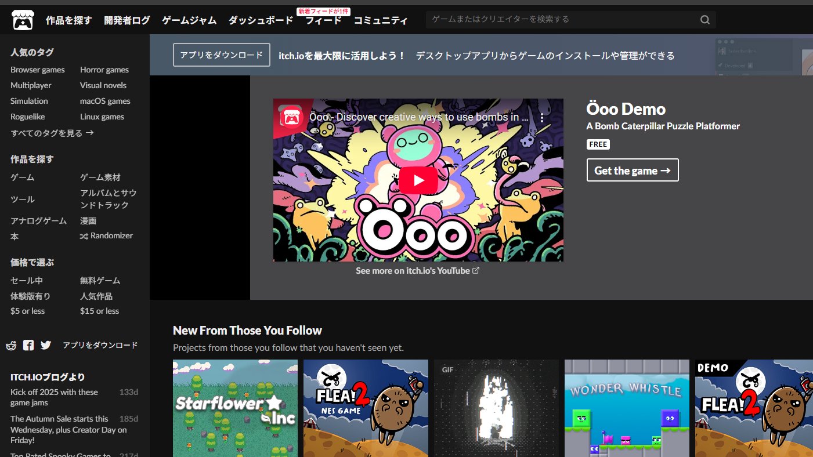Viewport: 813px width, 457px height.
Task: Browse the アナログゲーム category
Action: point(39,221)
